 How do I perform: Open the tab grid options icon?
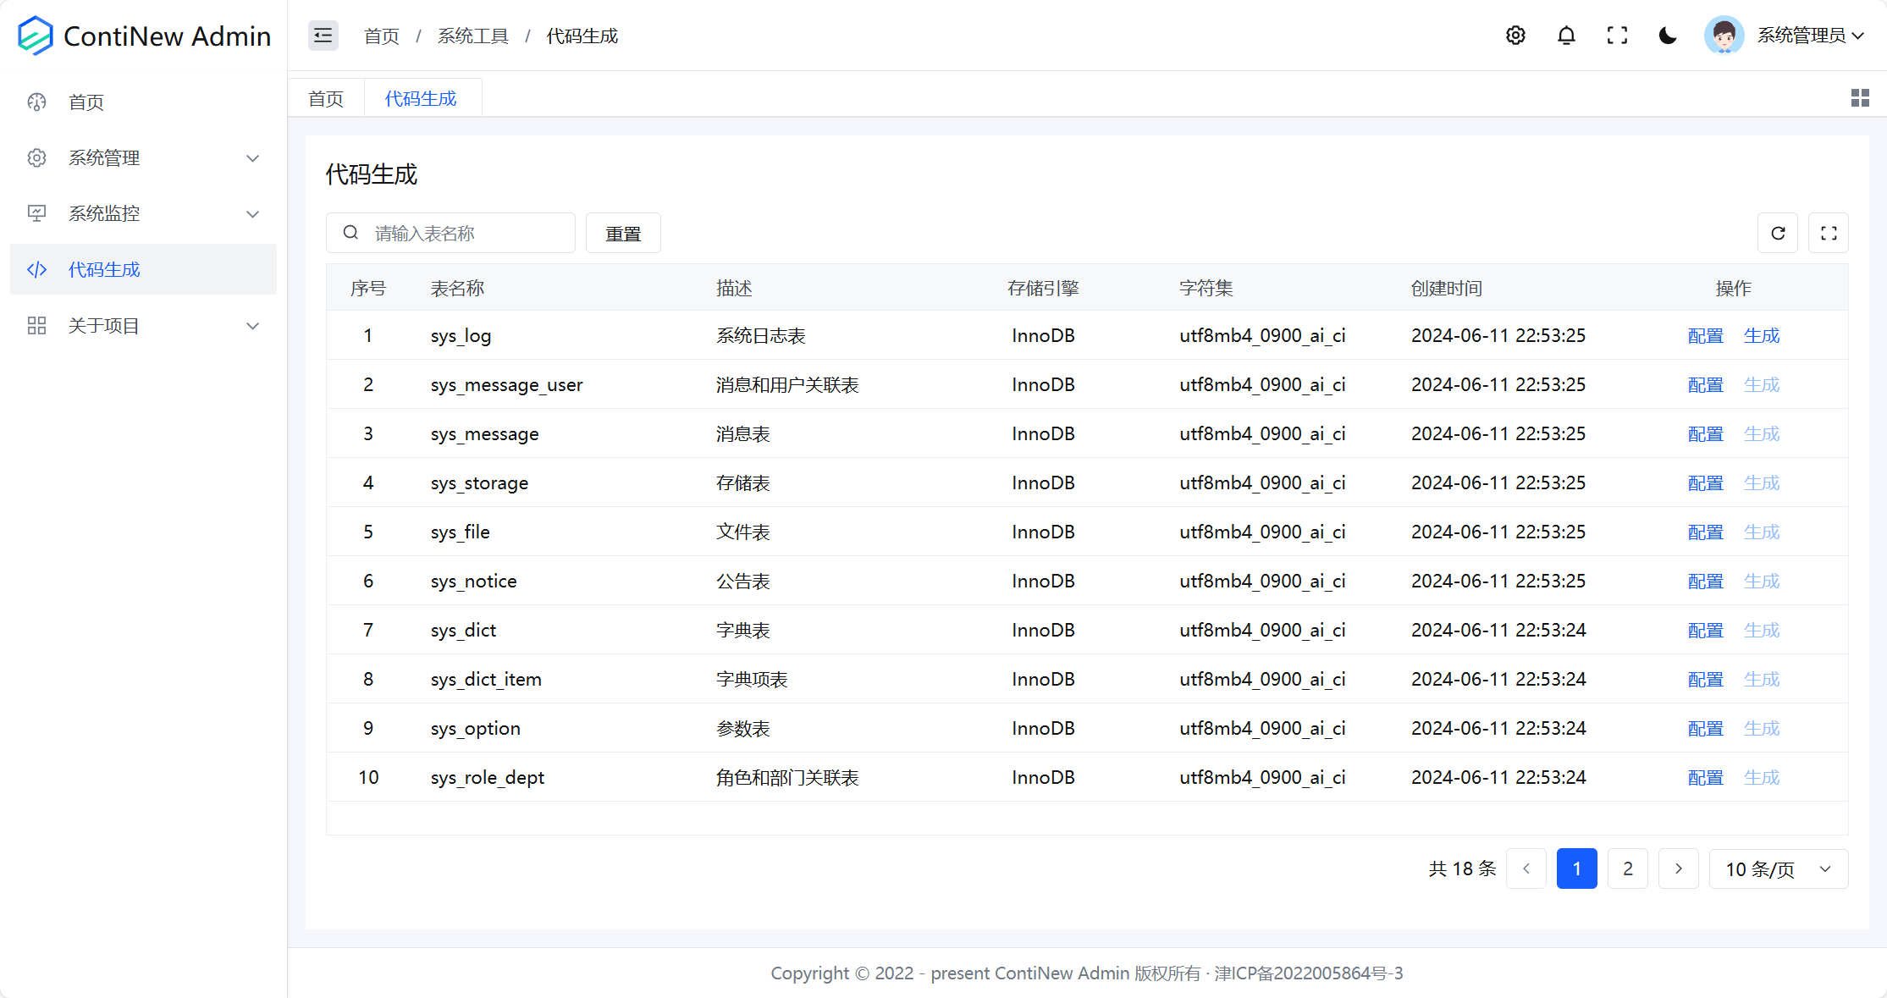(1860, 98)
